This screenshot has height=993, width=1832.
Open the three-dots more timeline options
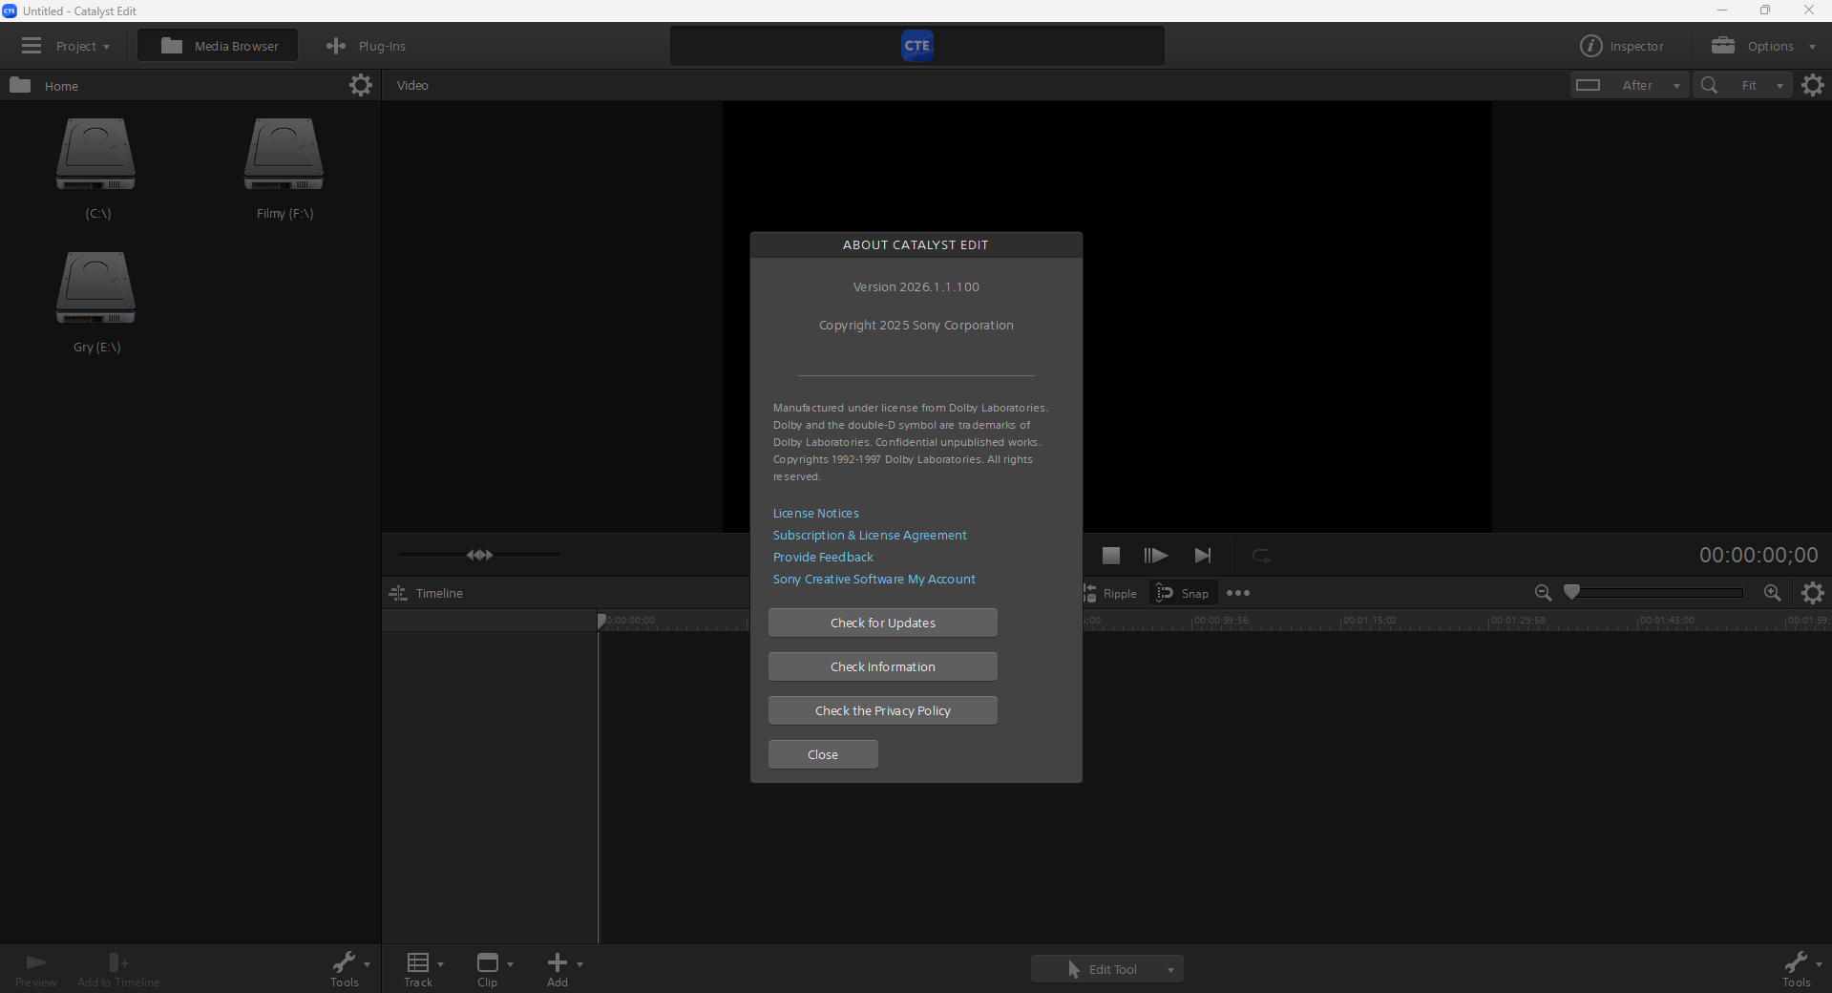pos(1238,593)
